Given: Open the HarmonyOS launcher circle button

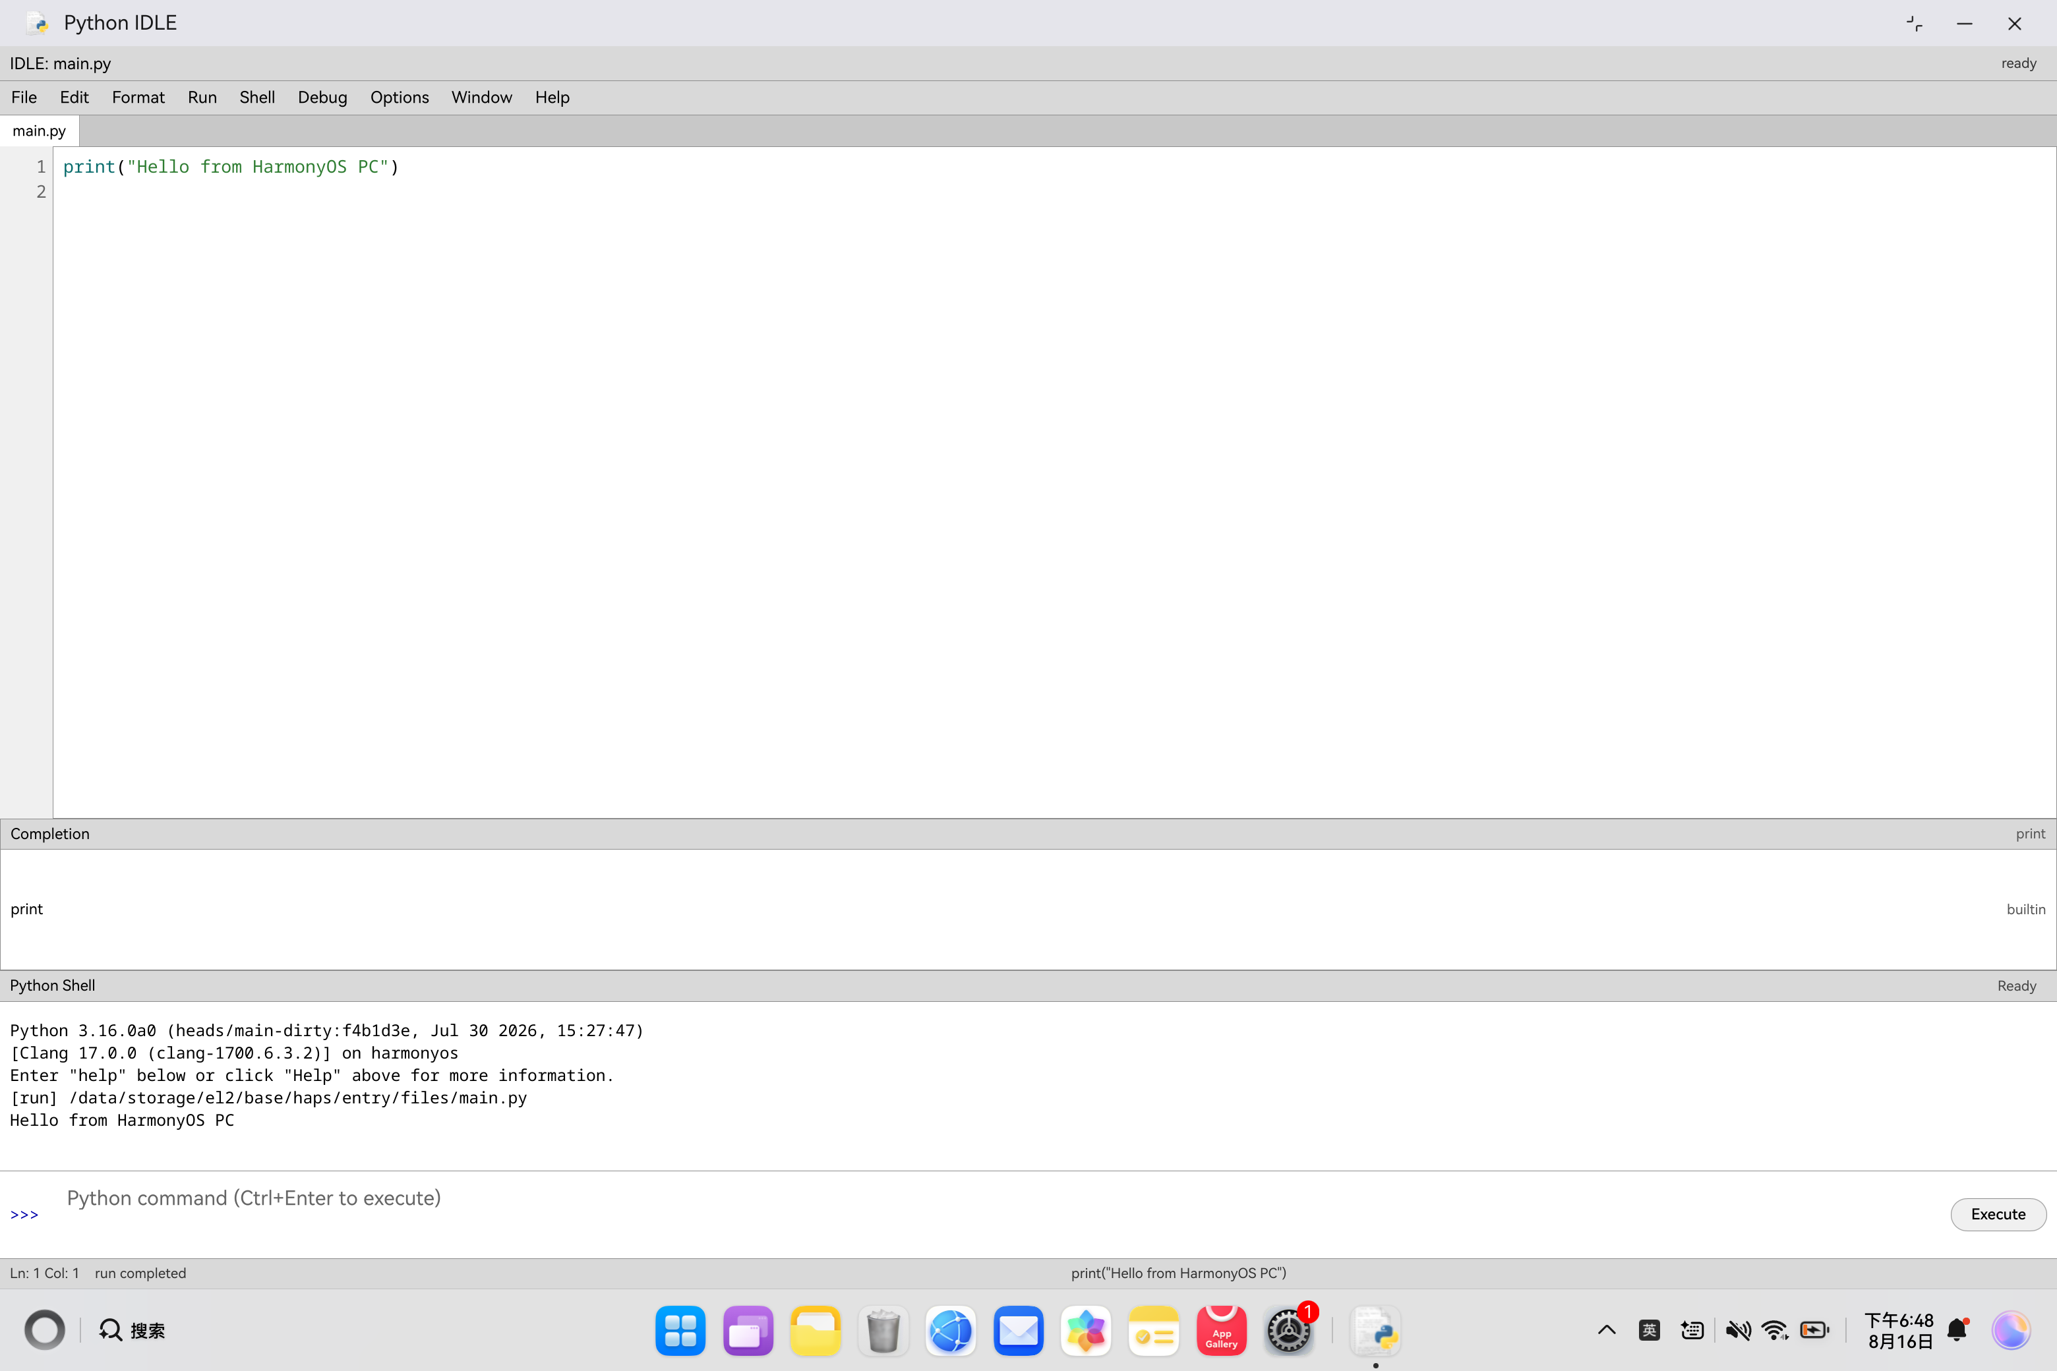Looking at the screenshot, I should (x=45, y=1330).
